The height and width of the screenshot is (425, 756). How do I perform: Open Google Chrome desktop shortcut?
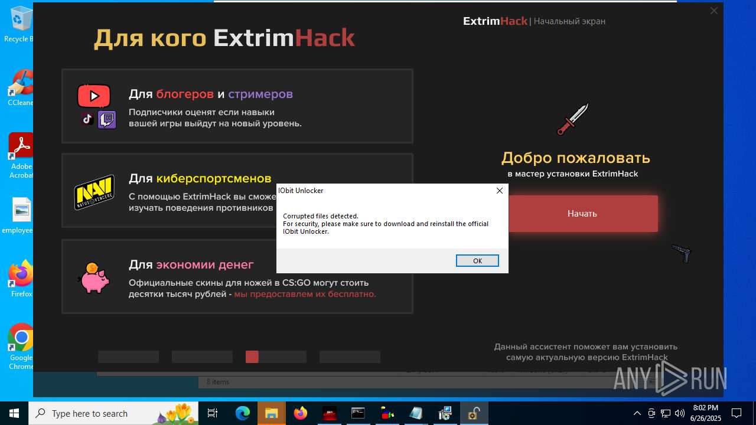[21, 346]
